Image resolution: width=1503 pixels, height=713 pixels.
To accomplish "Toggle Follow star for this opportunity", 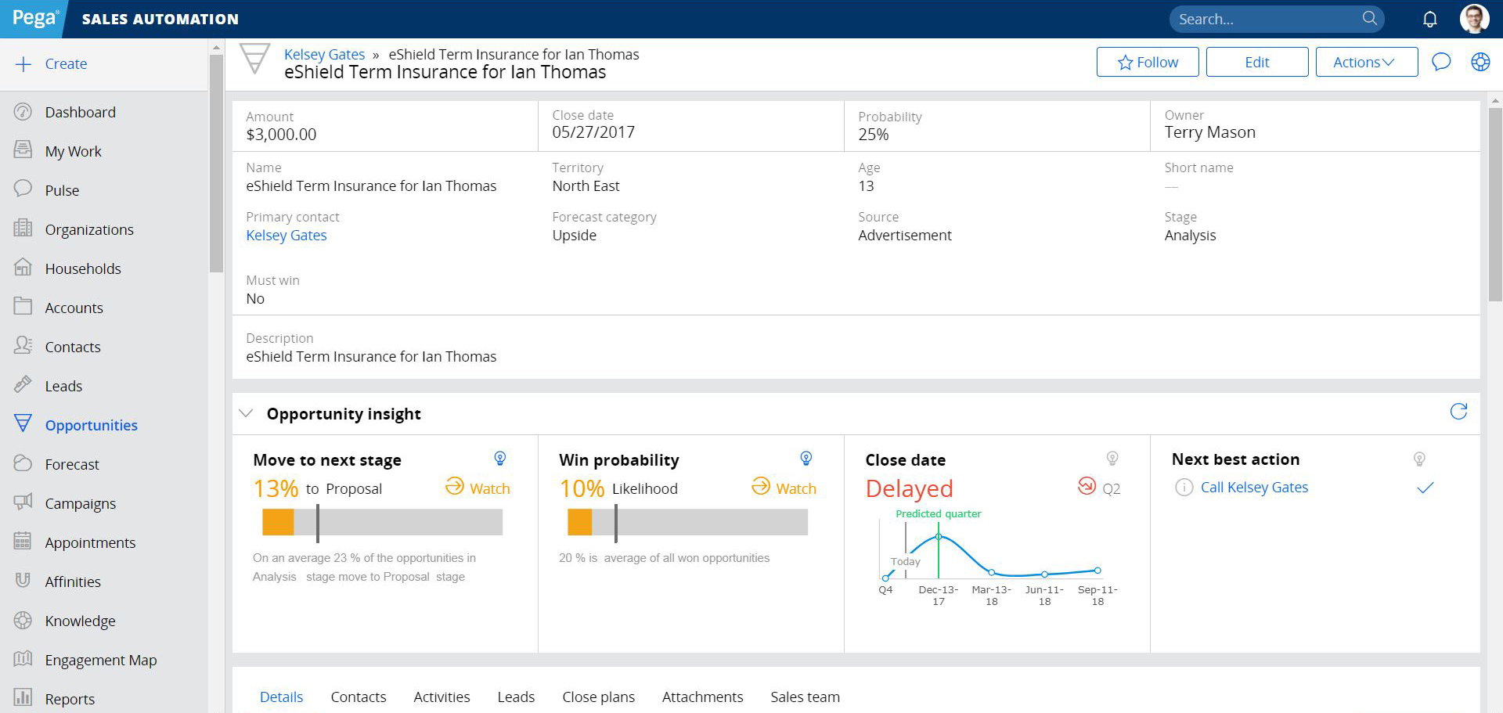I will pyautogui.click(x=1147, y=62).
